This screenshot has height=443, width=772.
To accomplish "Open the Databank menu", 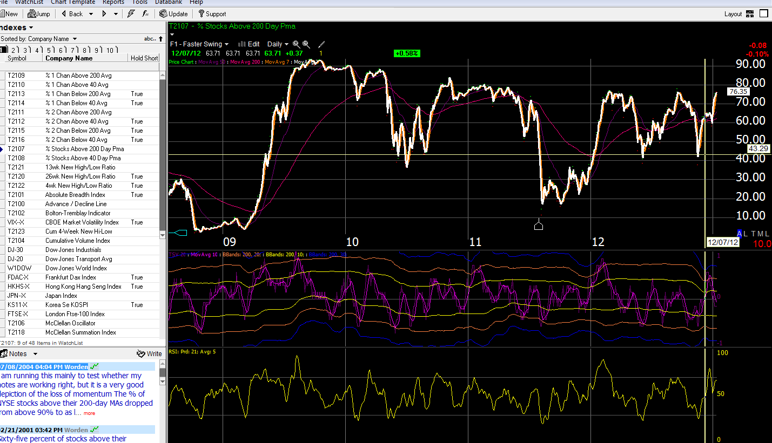I will [168, 2].
